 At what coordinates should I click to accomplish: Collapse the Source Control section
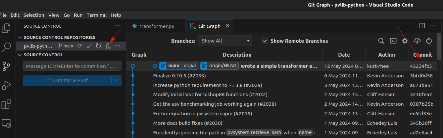pyautogui.click(x=20, y=55)
